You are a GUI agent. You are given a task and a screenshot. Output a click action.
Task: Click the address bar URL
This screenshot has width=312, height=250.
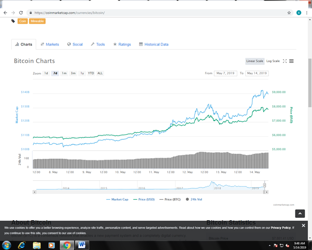point(69,13)
